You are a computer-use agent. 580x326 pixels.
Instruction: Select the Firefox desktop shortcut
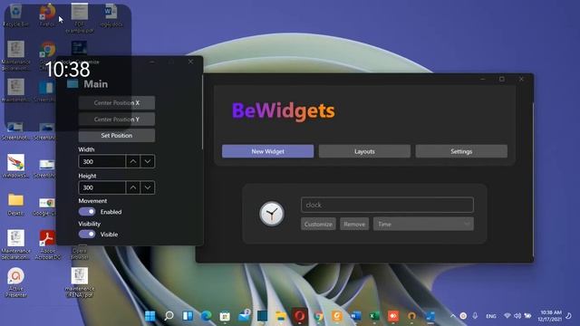pyautogui.click(x=47, y=15)
